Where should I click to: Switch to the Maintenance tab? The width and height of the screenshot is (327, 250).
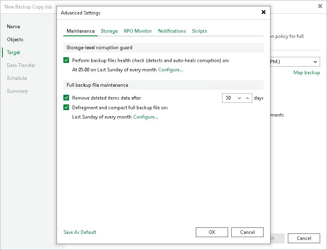(80, 31)
